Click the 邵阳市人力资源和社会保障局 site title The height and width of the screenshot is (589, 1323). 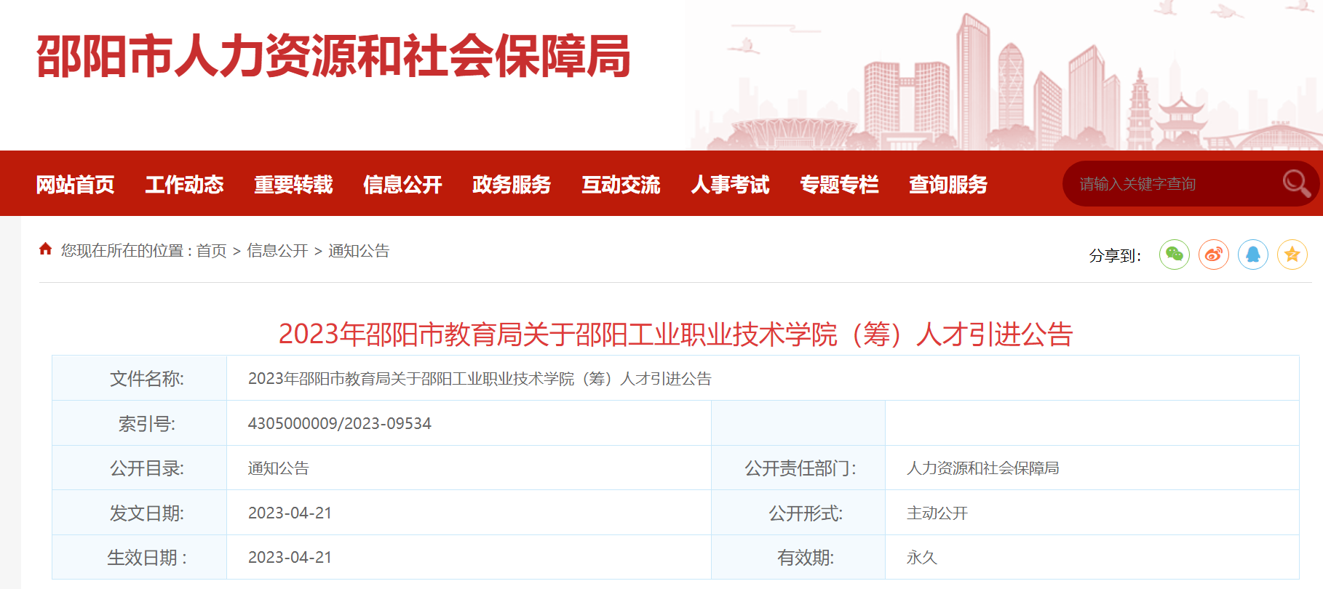(333, 57)
